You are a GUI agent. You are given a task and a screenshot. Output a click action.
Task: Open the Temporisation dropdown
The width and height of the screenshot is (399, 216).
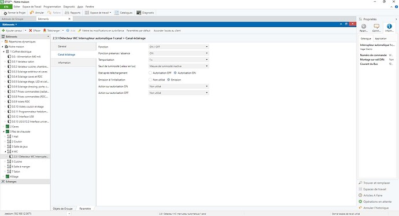click(x=179, y=60)
